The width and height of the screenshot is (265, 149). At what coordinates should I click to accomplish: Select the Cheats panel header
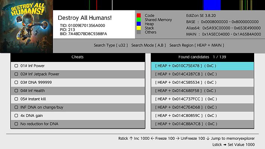[x=78, y=57]
